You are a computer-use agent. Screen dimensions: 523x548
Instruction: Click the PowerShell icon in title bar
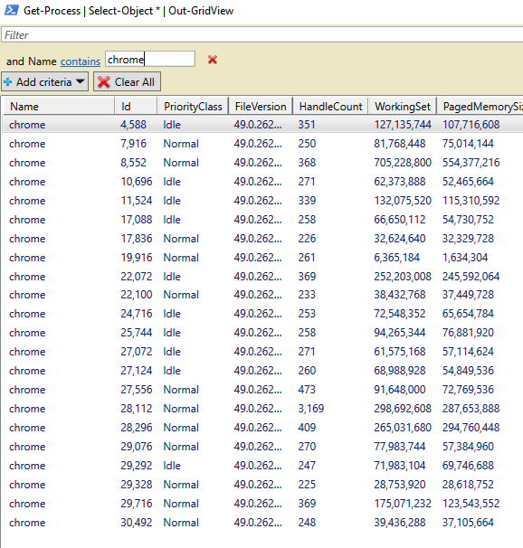pyautogui.click(x=11, y=10)
